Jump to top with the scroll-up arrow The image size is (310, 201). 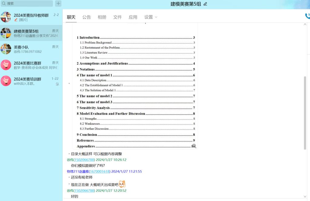[305, 24]
